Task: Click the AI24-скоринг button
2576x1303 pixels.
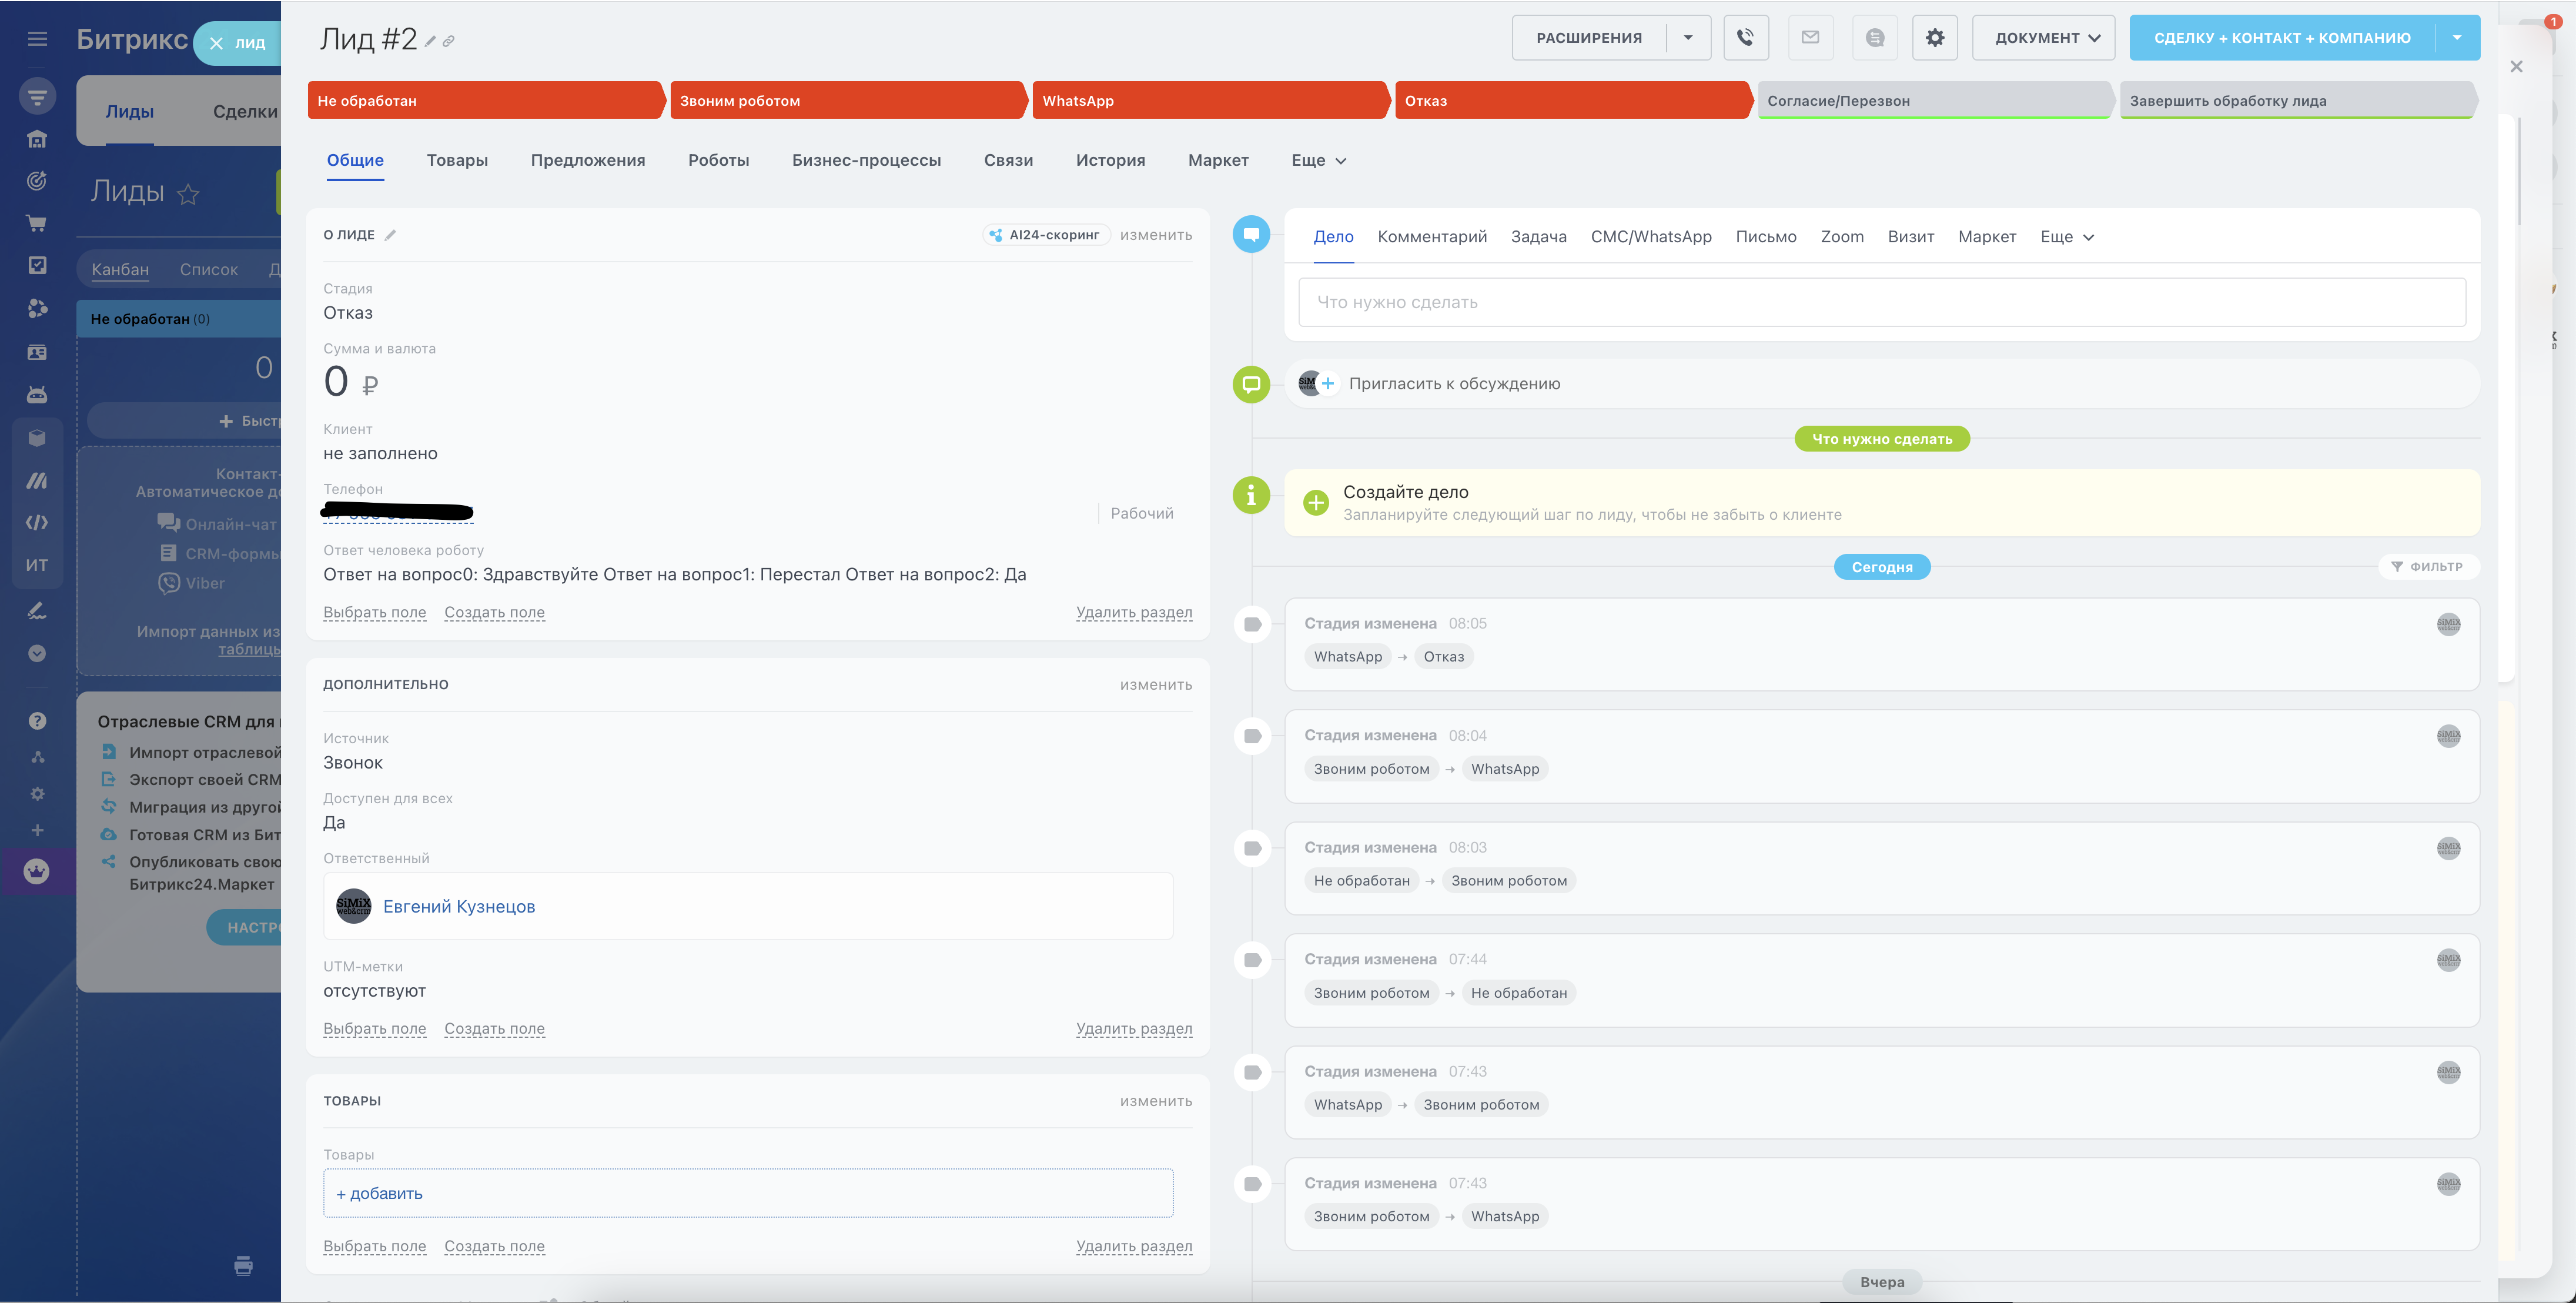Action: click(1046, 235)
